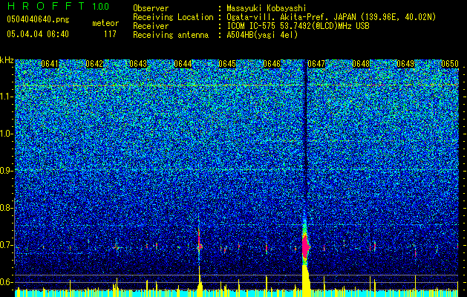Viewport: 467px width, 297px height.
Task: Select the antenna value A504HB(yagi 4el)
Action: click(x=262, y=35)
